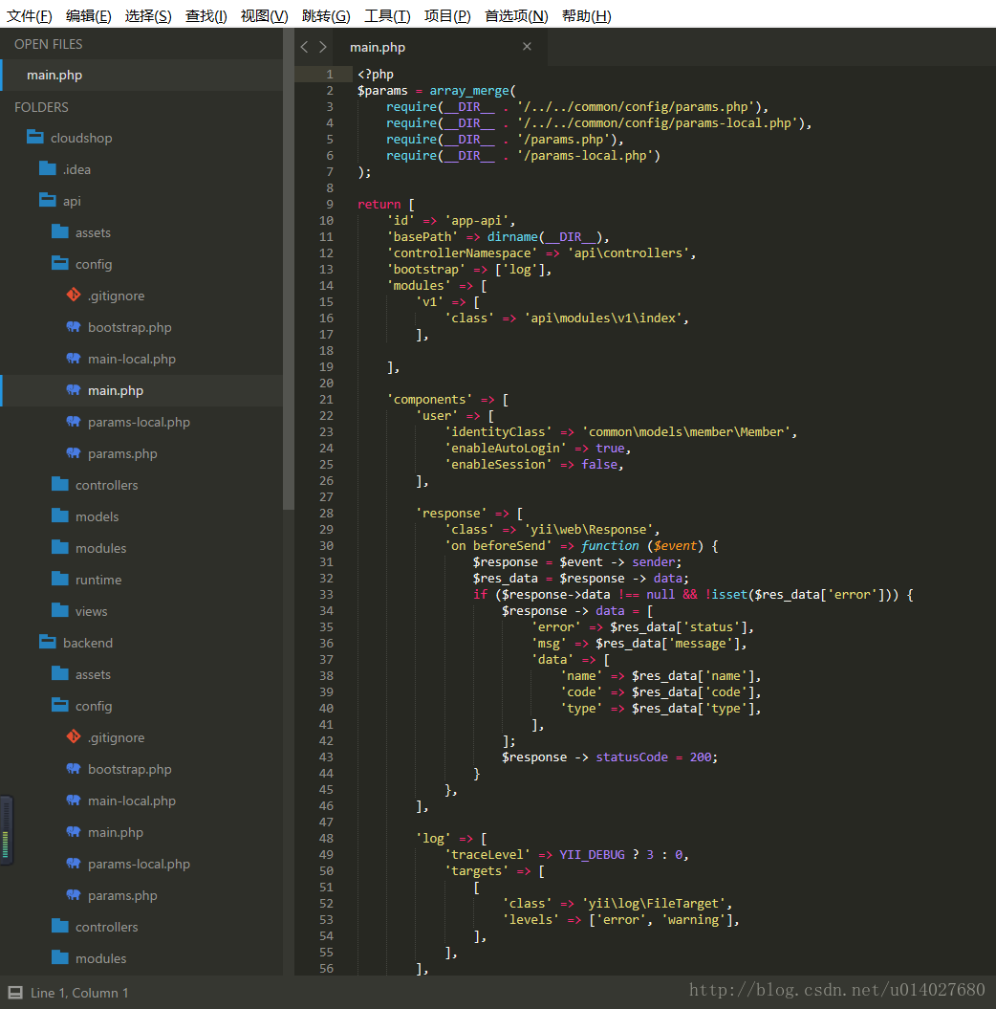Screen dimensions: 996x1009
Task: Open the 选择(S) menu
Action: point(148,15)
